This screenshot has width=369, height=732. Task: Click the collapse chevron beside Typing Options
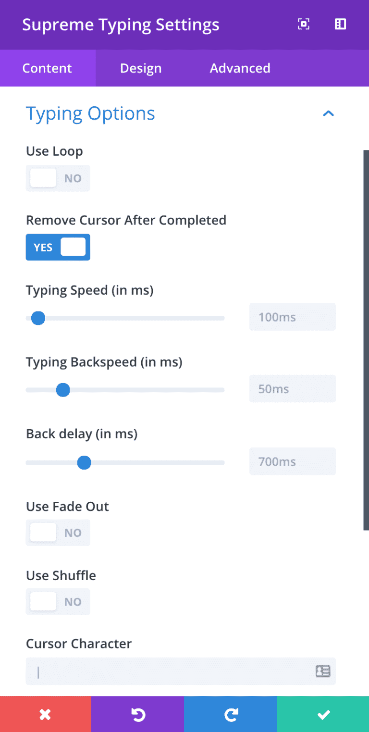pos(329,113)
